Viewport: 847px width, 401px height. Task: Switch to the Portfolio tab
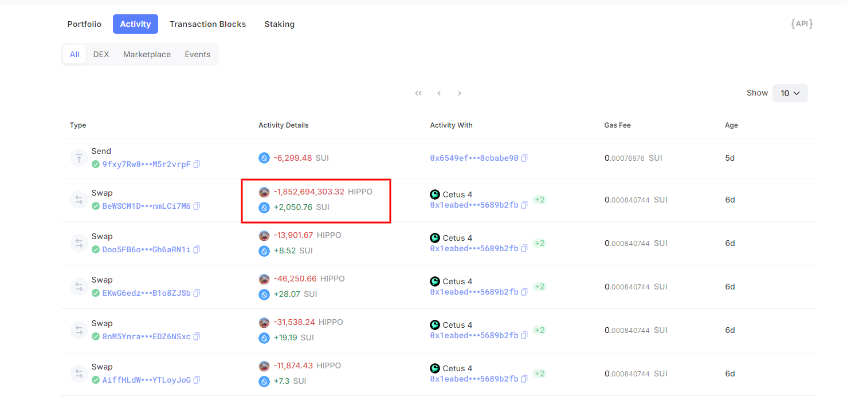click(84, 24)
